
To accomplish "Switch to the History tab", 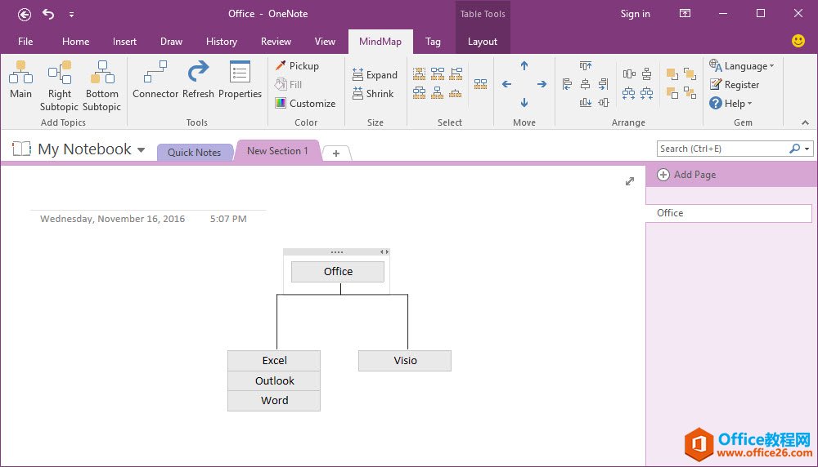I will coord(221,41).
